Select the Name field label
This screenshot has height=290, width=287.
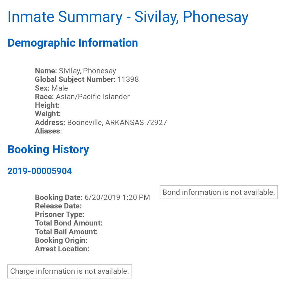[46, 71]
